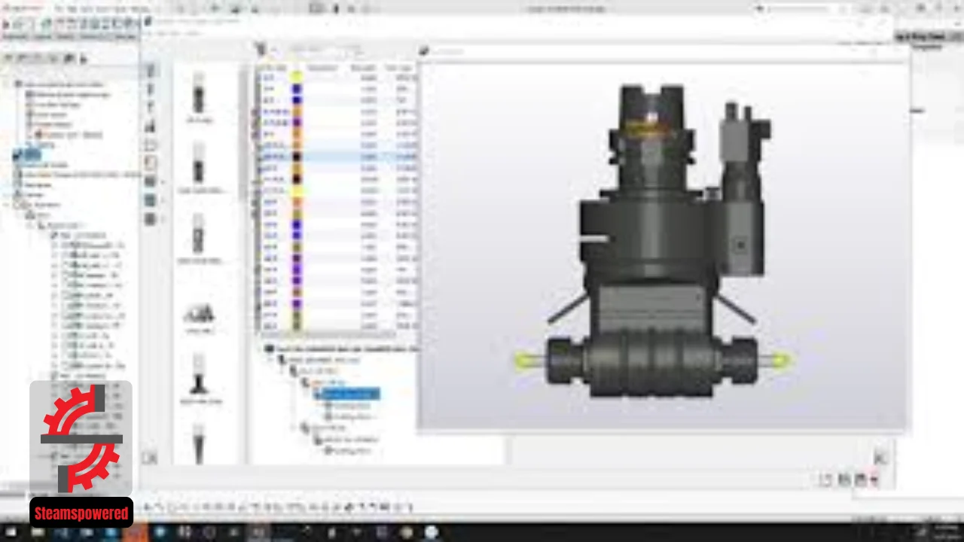Click the play arrow icon in the left panel toolbar
Screen dimensions: 964x542
(x=83, y=59)
